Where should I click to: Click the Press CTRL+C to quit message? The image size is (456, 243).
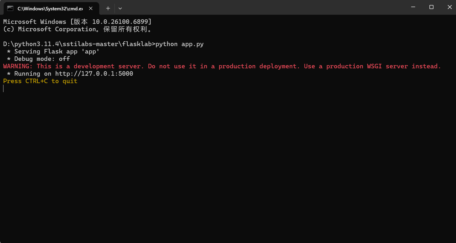click(40, 81)
